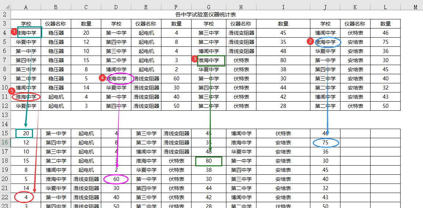Screen dimensions: 423x208
Task: Click cell K5 containing 安培表
Action: coord(355,42)
